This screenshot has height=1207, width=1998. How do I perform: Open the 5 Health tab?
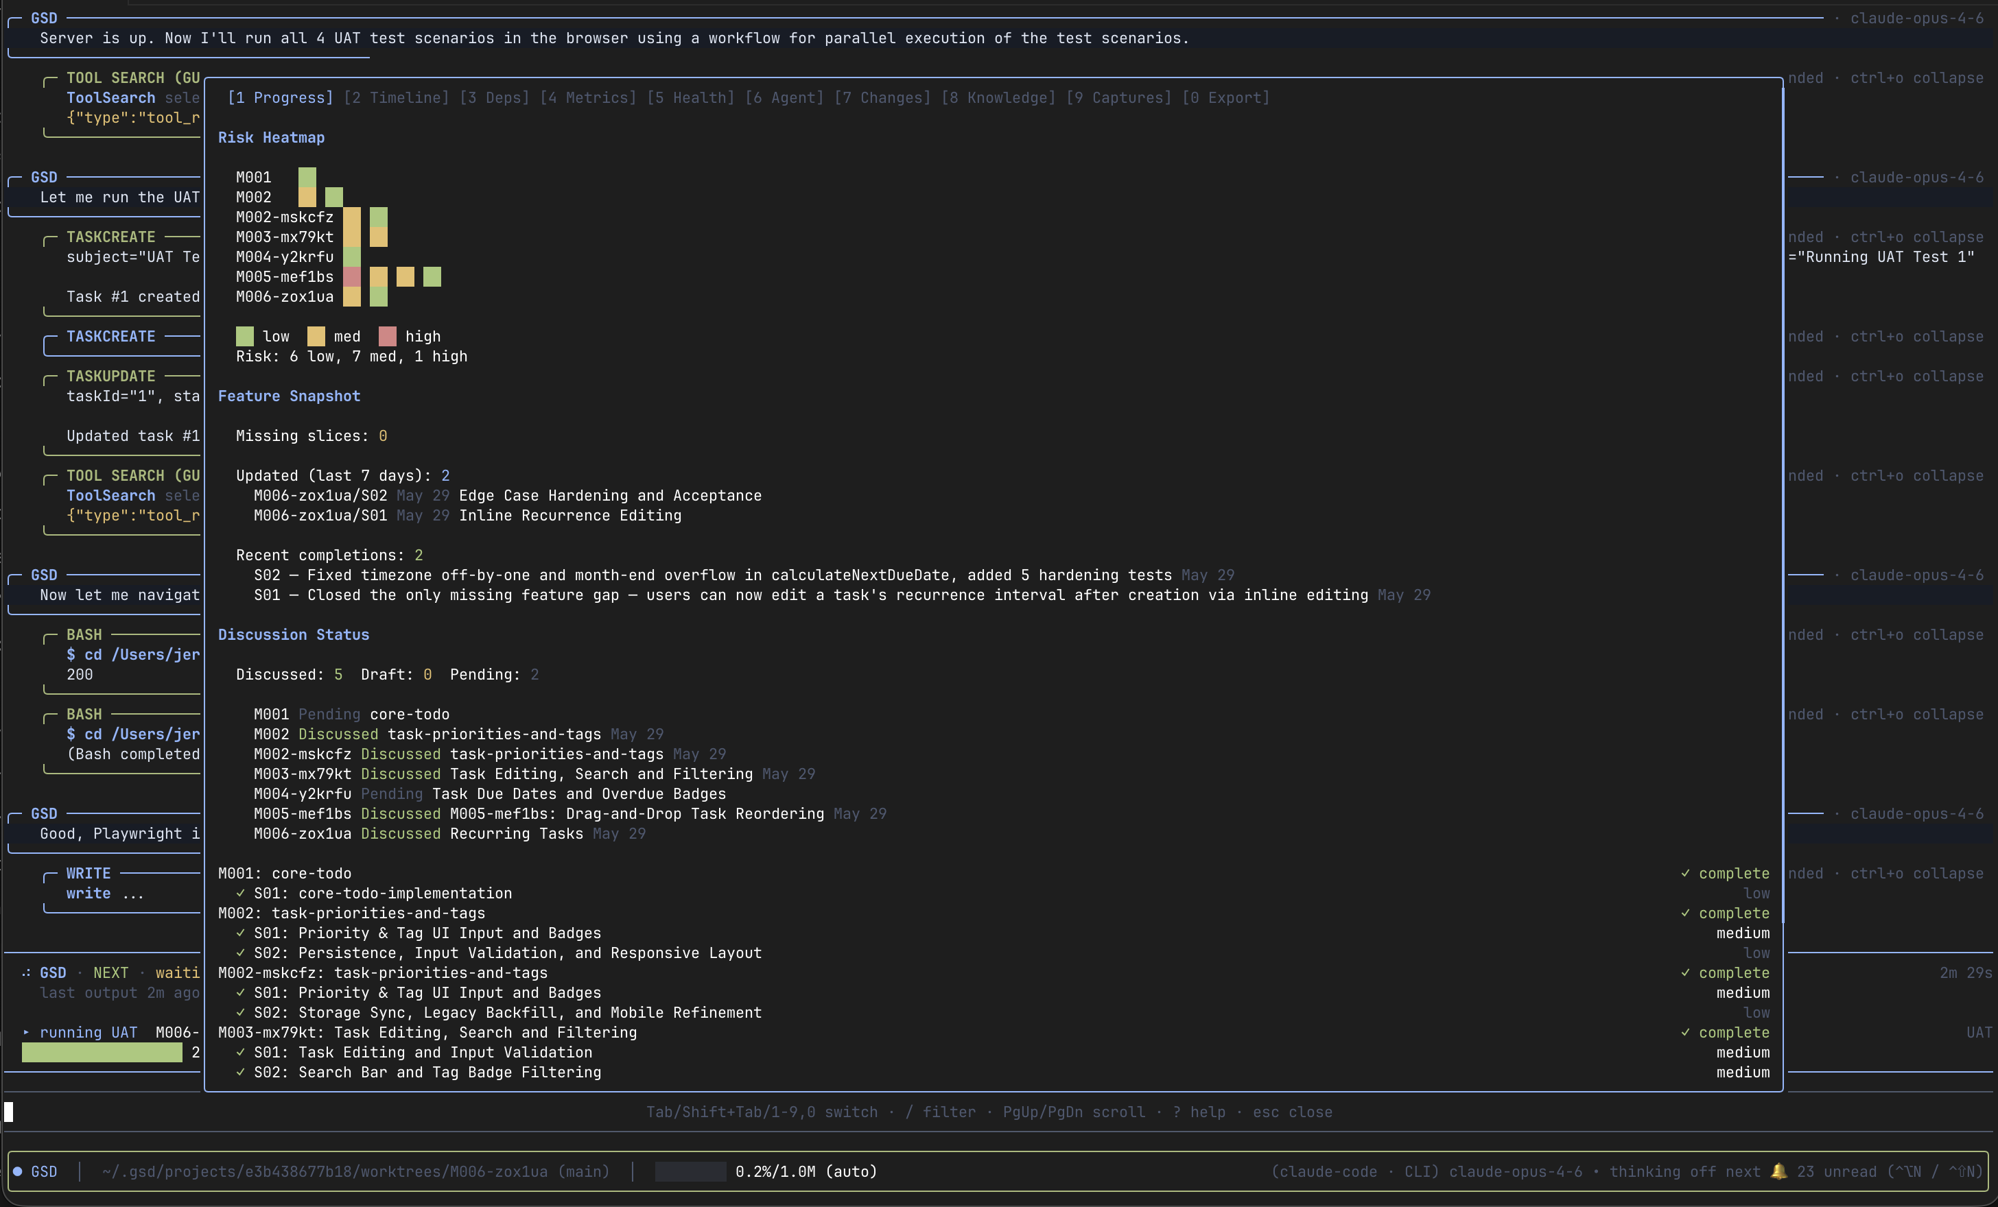[x=690, y=97]
